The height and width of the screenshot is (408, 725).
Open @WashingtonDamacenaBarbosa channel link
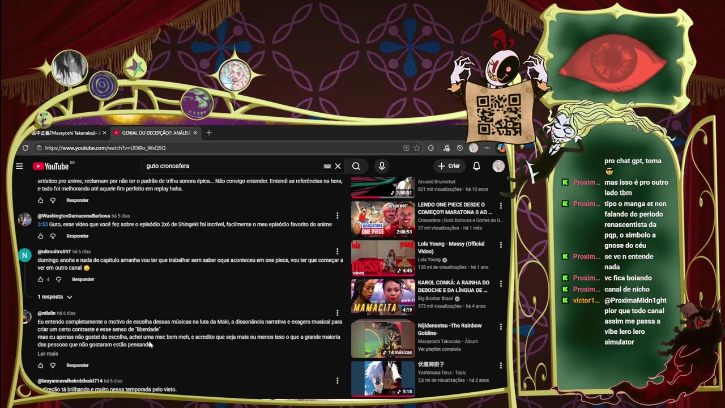tap(74, 216)
